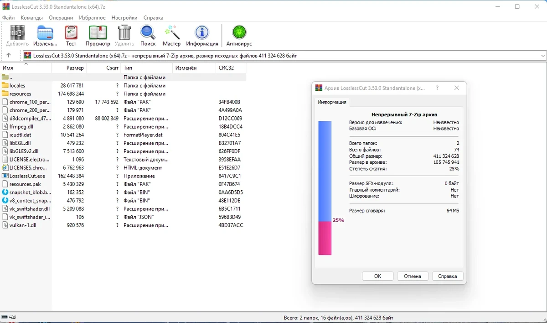The image size is (547, 323).
Task: Click the Информация toolbar icon
Action: [x=202, y=32]
